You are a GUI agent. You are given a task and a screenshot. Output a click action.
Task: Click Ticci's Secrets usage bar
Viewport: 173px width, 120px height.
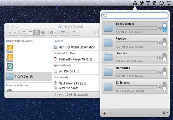pyautogui.click(x=137, y=28)
